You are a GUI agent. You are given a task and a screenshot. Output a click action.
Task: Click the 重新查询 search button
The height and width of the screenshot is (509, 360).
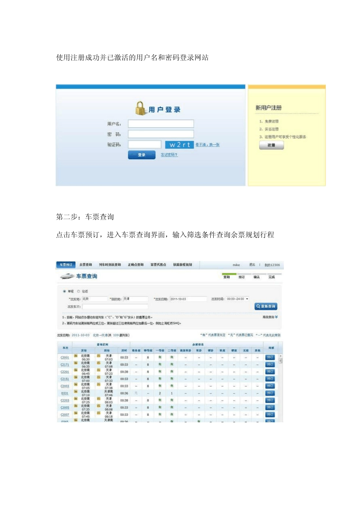pos(266,306)
